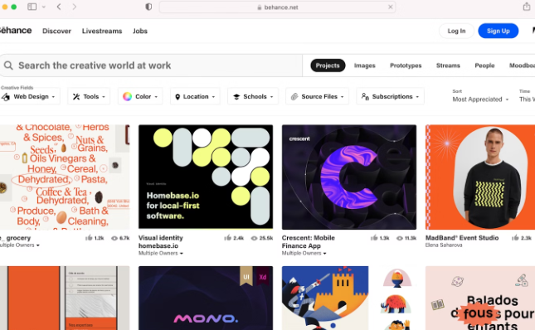This screenshot has height=330, width=535.
Task: Open the Livestreams page
Action: (102, 31)
